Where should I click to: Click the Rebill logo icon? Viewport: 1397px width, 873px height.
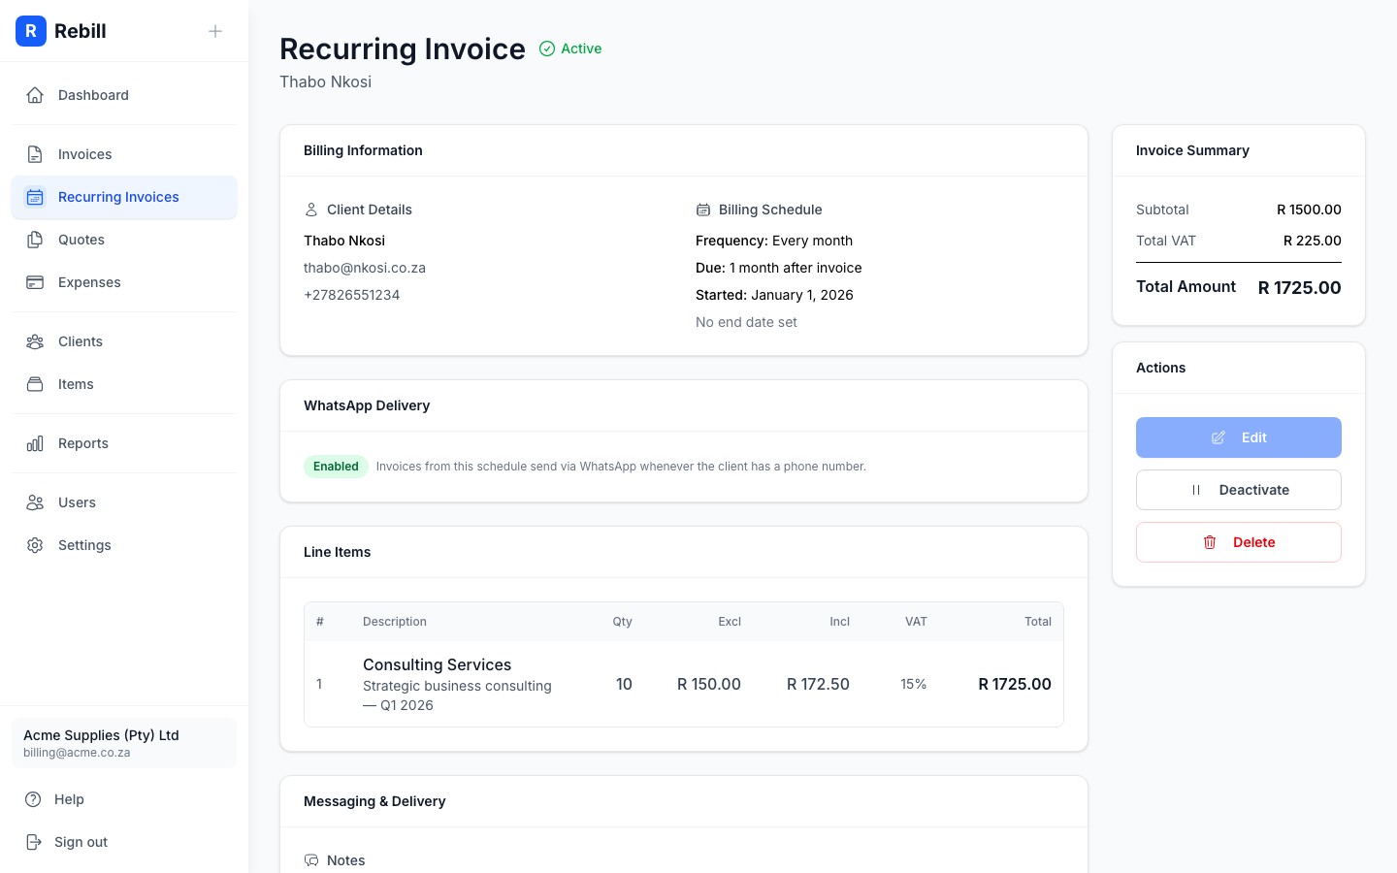coord(31,31)
